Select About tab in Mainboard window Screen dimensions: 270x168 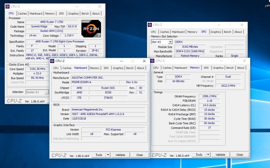point(141,68)
